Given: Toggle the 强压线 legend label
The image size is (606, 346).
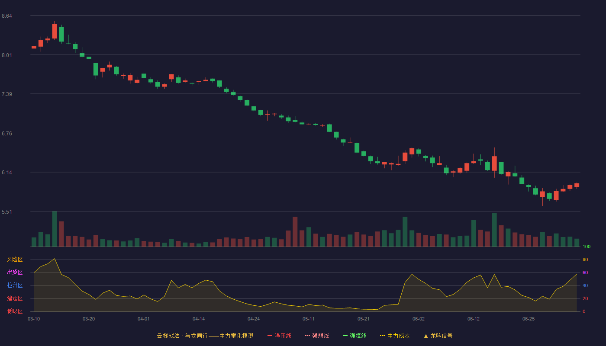Looking at the screenshot, I should coord(283,336).
